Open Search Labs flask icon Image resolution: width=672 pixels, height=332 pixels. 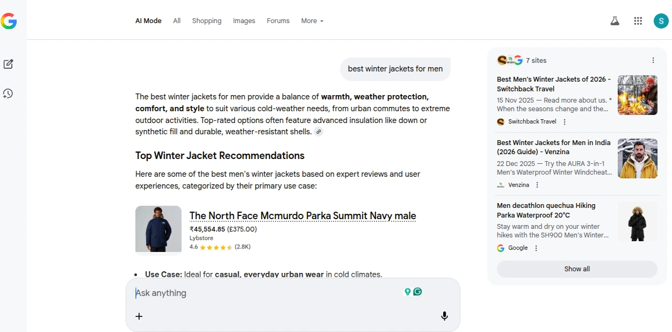615,21
